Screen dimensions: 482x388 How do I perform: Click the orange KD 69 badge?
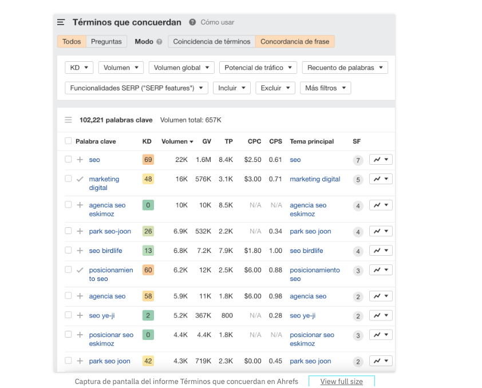[148, 159]
